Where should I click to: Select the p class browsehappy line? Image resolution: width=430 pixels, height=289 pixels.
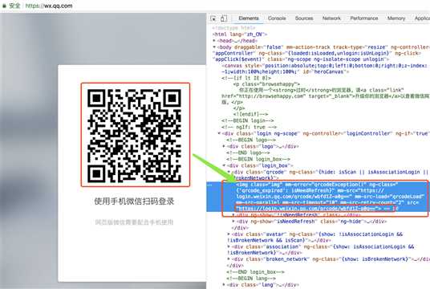tap(267, 84)
